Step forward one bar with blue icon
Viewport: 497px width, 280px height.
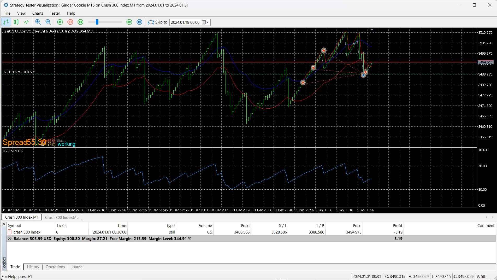(140, 22)
